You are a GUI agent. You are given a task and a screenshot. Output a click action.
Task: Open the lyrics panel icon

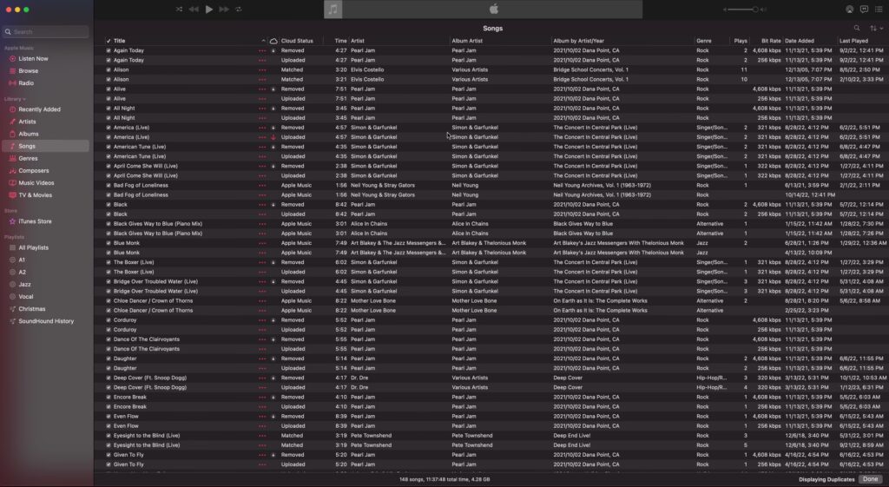tap(864, 10)
